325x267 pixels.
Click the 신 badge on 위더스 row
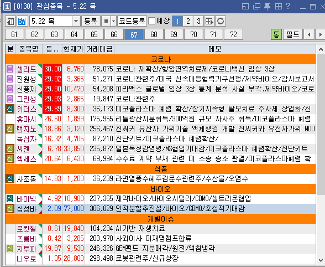tap(10, 109)
